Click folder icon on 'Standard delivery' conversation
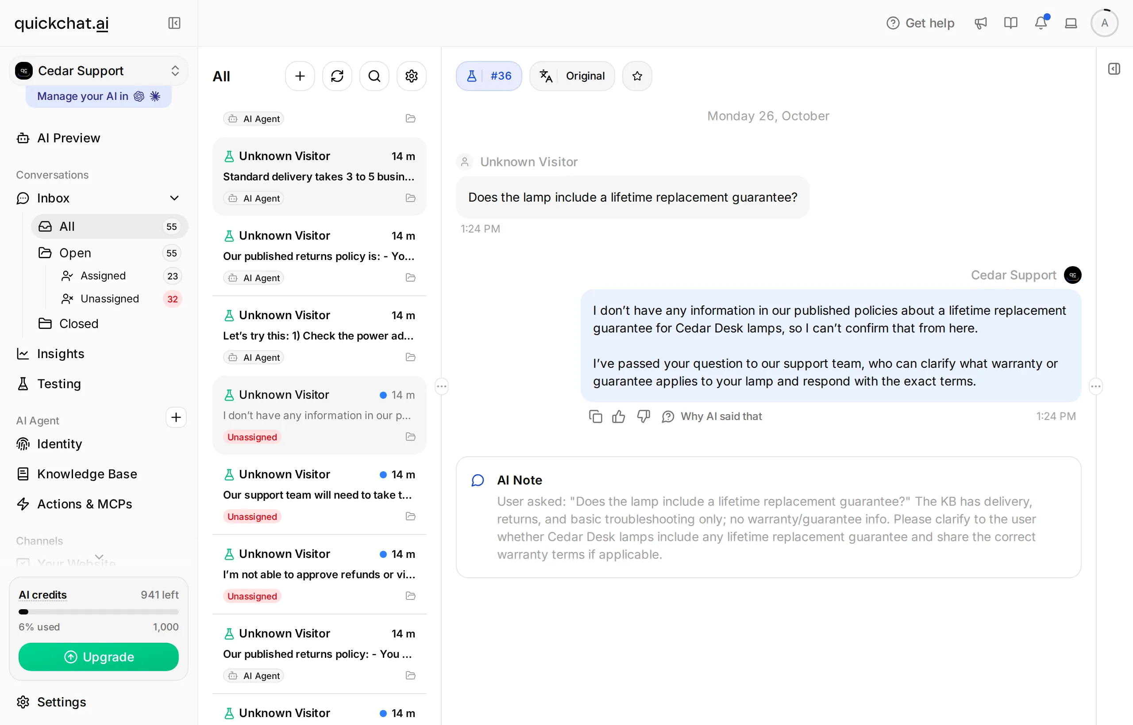The image size is (1133, 725). coord(411,198)
